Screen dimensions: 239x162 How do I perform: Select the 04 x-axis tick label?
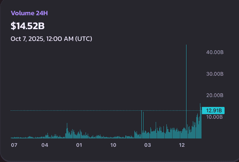coord(45,144)
